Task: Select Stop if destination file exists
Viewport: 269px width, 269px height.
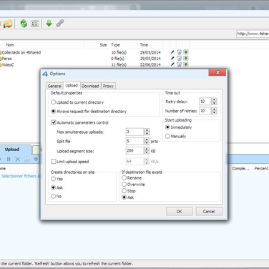Action: [129, 191]
